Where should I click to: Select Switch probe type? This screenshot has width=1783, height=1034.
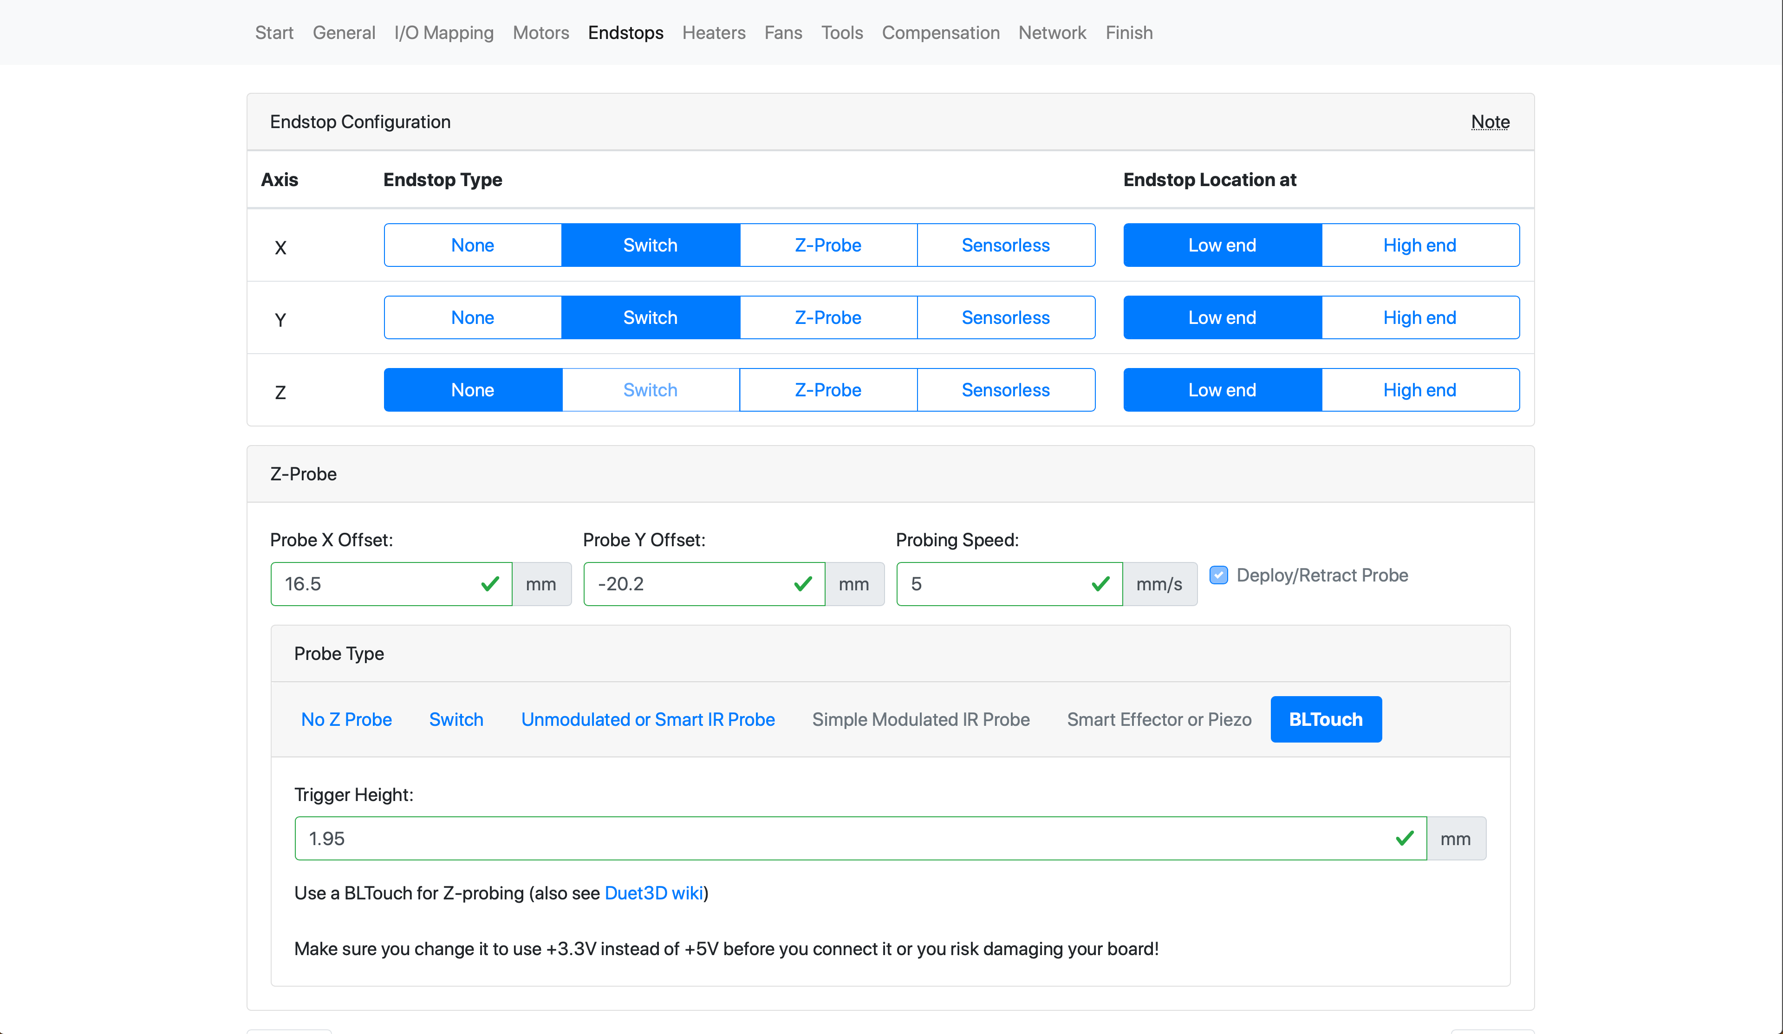coord(456,719)
